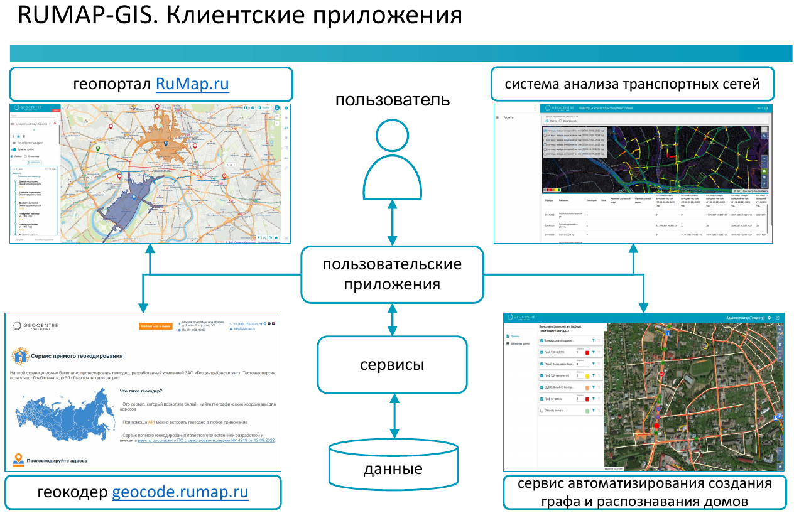Click the geoportal search input field
794x518 pixels.
(x=33, y=116)
